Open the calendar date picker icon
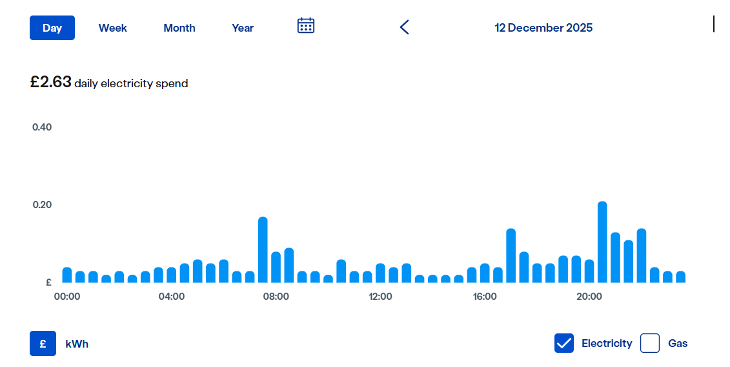Image resolution: width=730 pixels, height=367 pixels. pyautogui.click(x=306, y=26)
